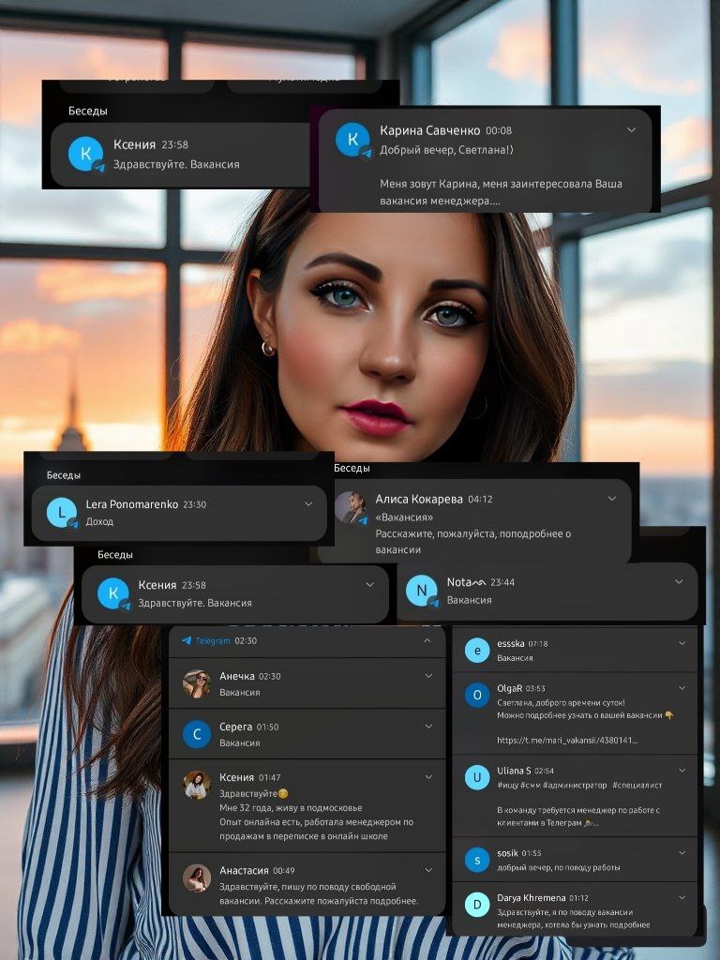This screenshot has height=960, width=720.
Task: Expand OlgaR 03:53 notification chevron
Action: pyautogui.click(x=682, y=687)
